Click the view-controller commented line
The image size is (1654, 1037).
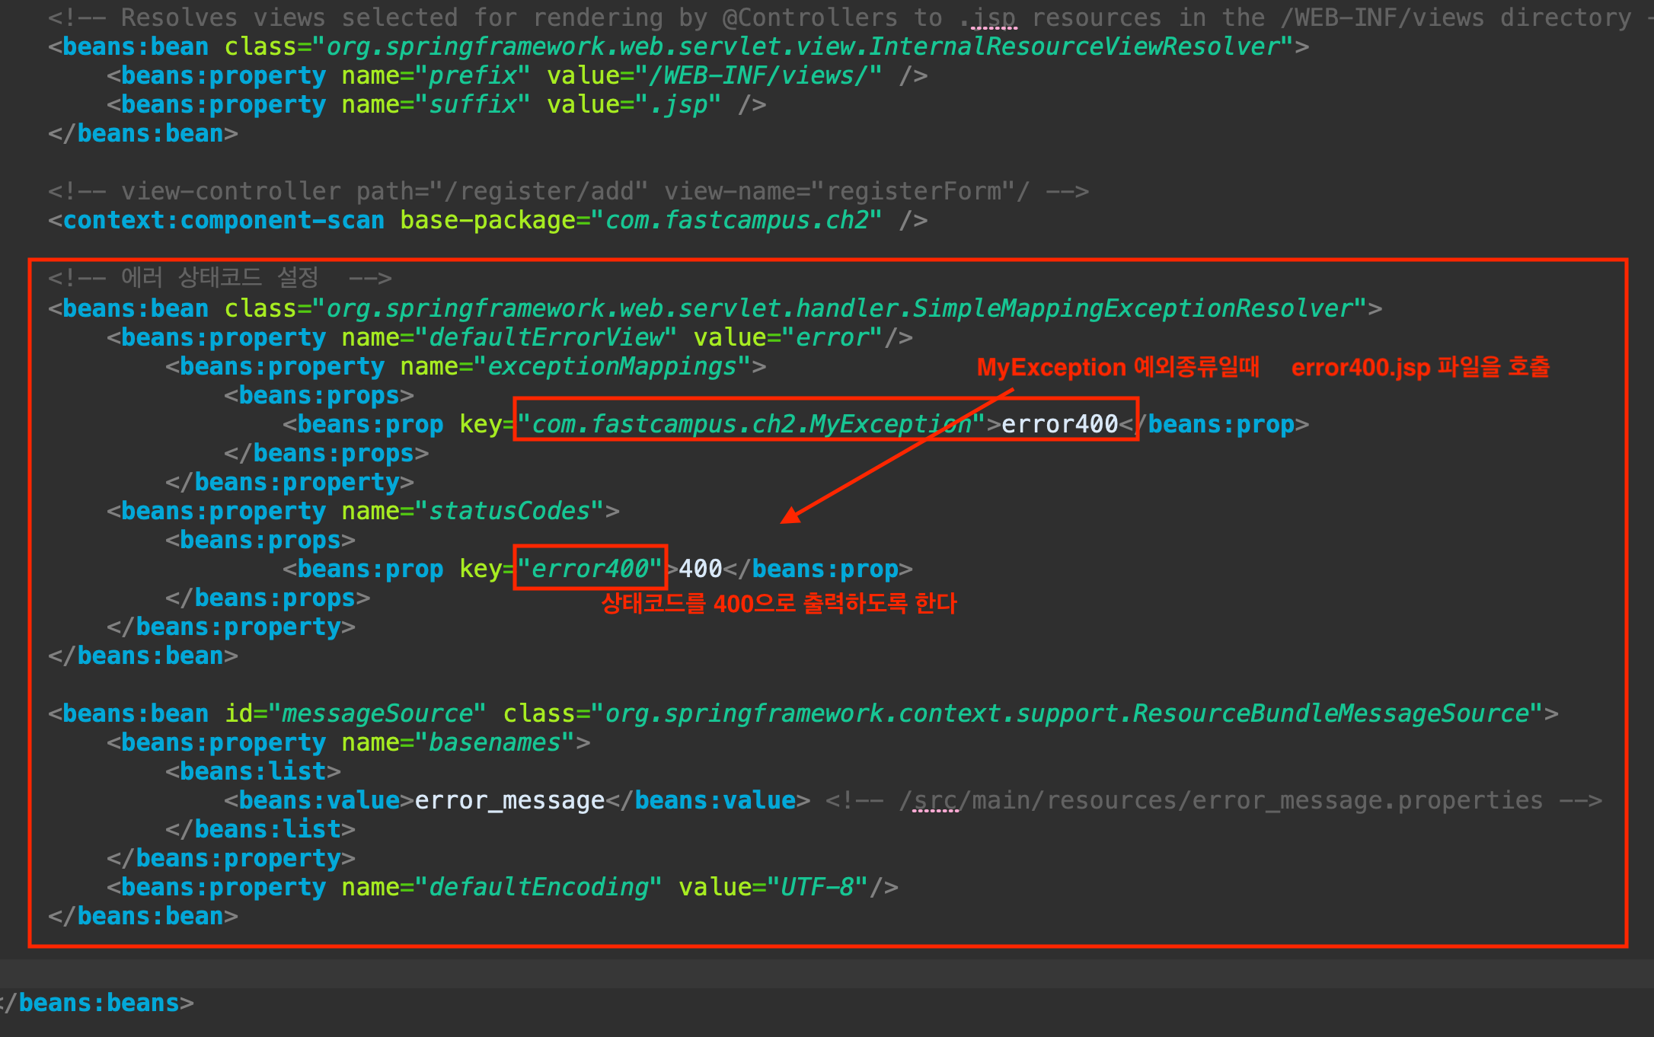[567, 192]
